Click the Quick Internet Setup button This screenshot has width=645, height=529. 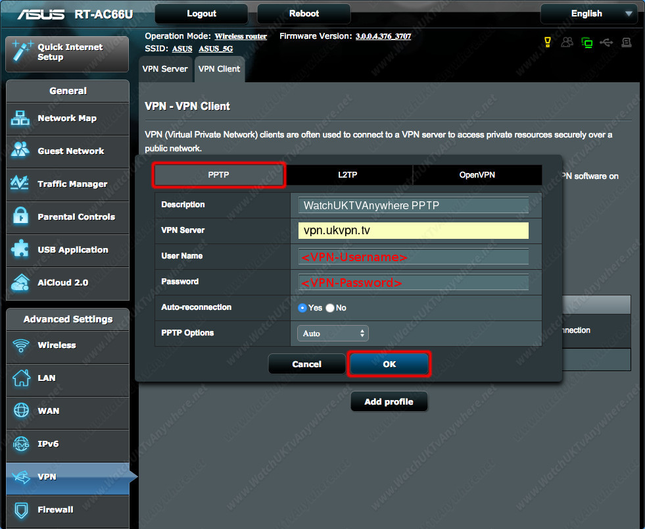click(67, 54)
